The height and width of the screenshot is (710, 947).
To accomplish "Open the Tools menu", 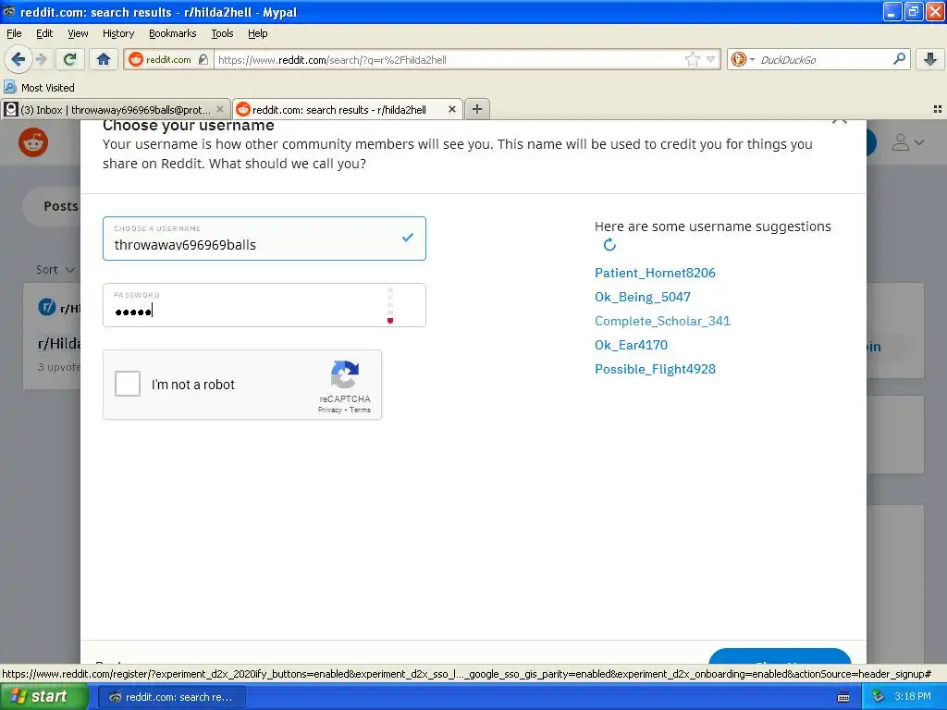I will (222, 33).
